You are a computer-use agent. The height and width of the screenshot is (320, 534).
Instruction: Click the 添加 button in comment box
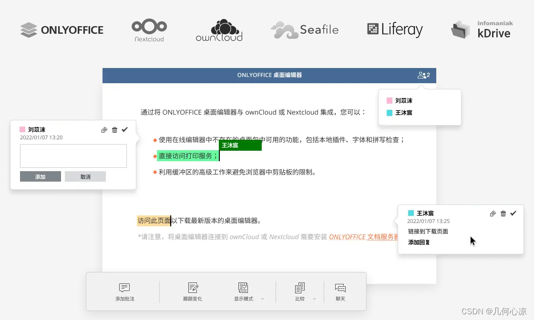point(41,177)
